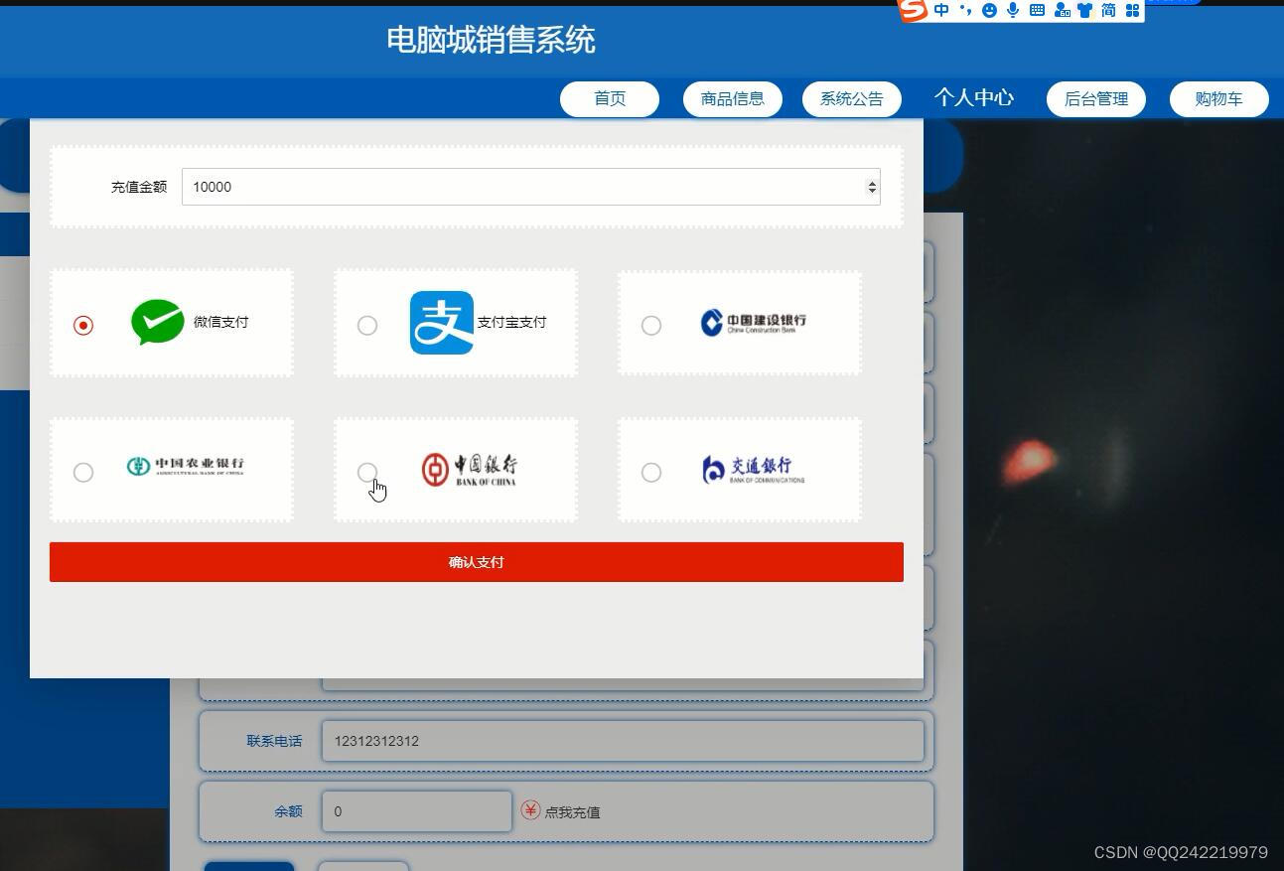Click 点我充值 recharge link
Image resolution: width=1284 pixels, height=871 pixels.
click(x=572, y=812)
